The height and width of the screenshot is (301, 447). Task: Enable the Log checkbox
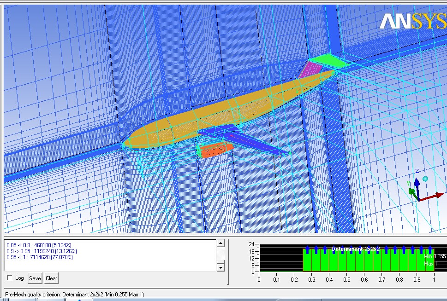(10, 278)
